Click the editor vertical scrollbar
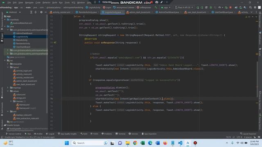 (x=257, y=79)
